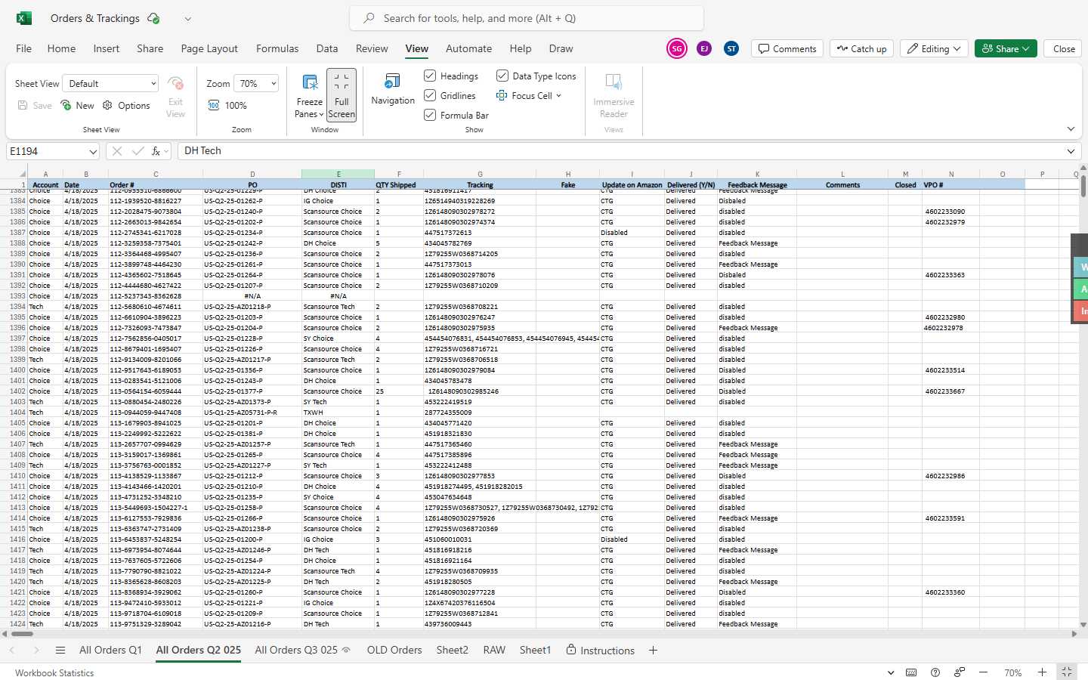Switch to the Formulas tab

tap(277, 48)
